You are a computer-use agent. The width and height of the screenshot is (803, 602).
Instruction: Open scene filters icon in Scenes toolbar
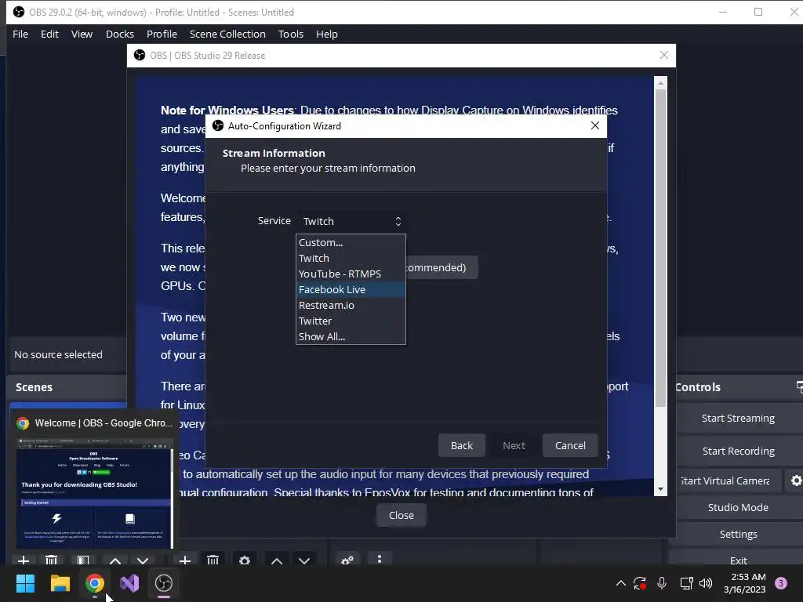coord(83,560)
